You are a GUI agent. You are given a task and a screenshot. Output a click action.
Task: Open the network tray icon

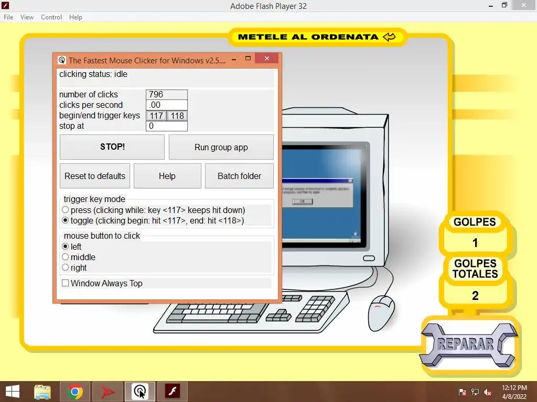pos(475,392)
